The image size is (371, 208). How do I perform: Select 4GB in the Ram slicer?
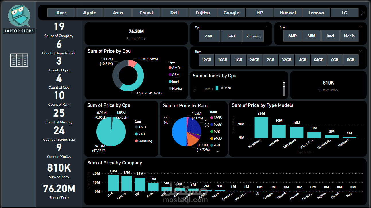pyautogui.click(x=302, y=60)
